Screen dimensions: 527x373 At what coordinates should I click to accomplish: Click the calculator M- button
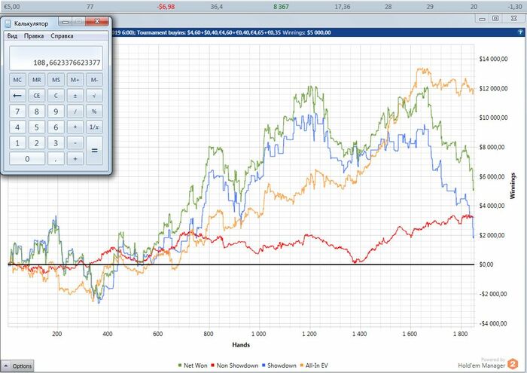(94, 80)
